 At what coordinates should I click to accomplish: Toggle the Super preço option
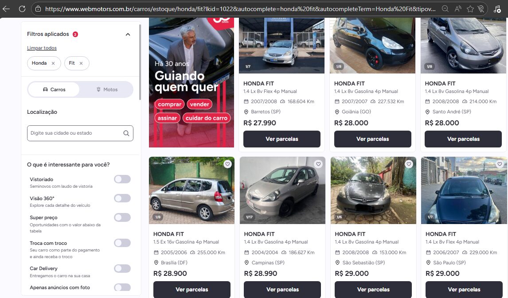[x=122, y=217]
